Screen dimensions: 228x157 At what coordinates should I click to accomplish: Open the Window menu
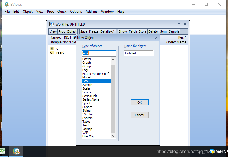pyautogui.click(x=107, y=12)
